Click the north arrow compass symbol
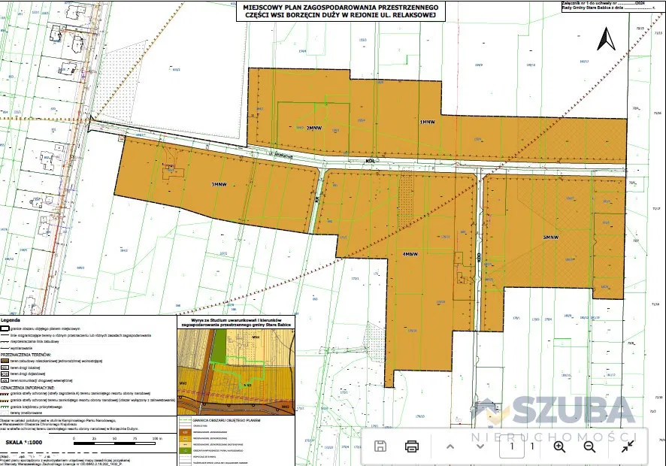Image resolution: width=666 pixels, height=466 pixels. [x=607, y=39]
